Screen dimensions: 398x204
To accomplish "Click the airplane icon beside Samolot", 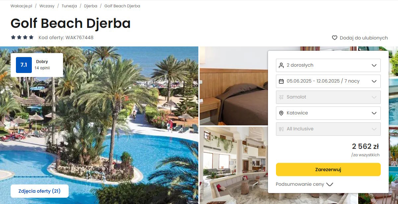I will (281, 97).
